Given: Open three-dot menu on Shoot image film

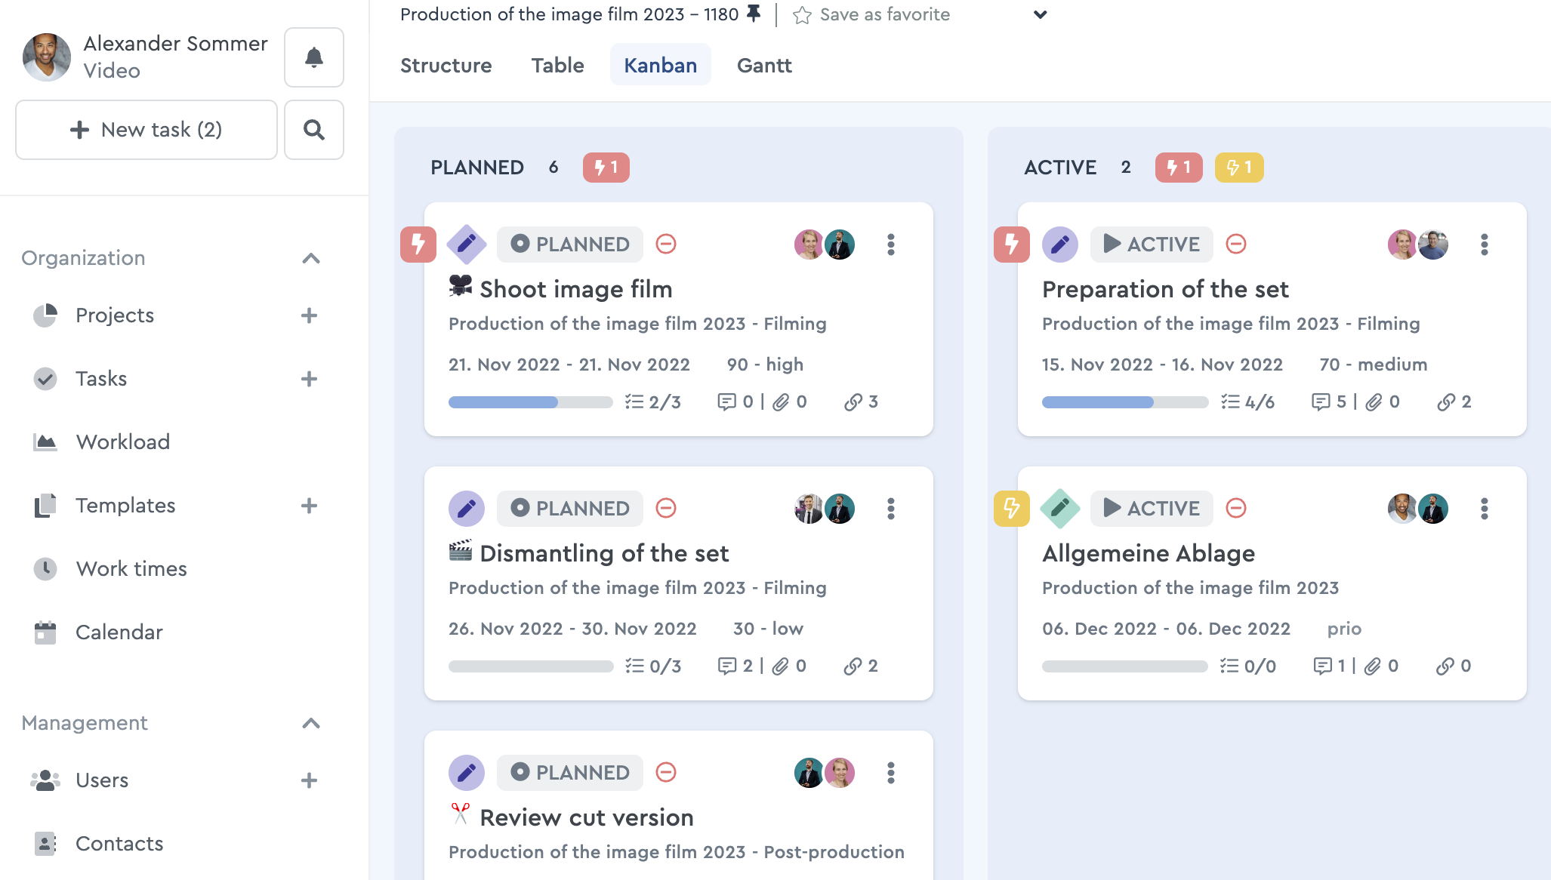Looking at the screenshot, I should point(891,245).
